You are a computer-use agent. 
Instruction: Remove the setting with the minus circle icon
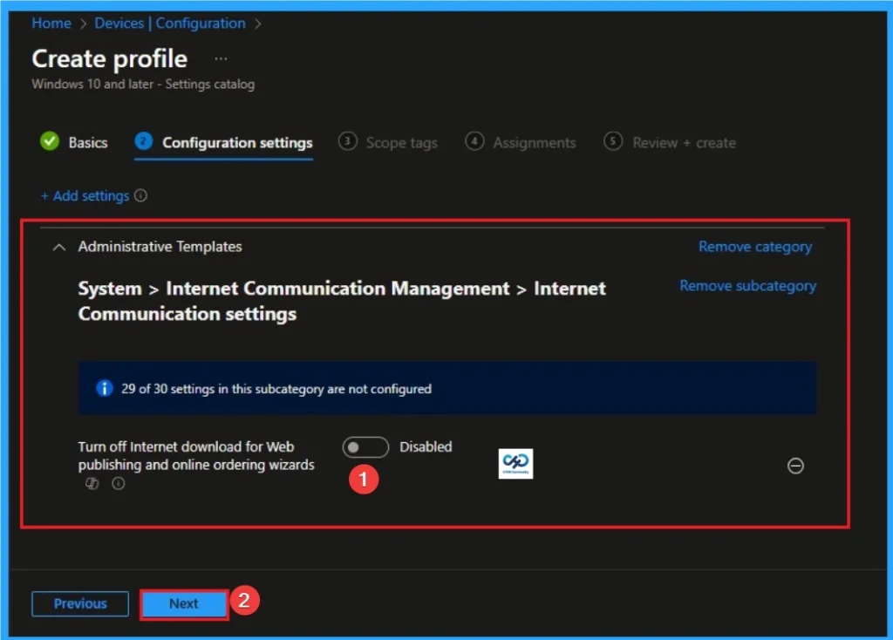795,466
